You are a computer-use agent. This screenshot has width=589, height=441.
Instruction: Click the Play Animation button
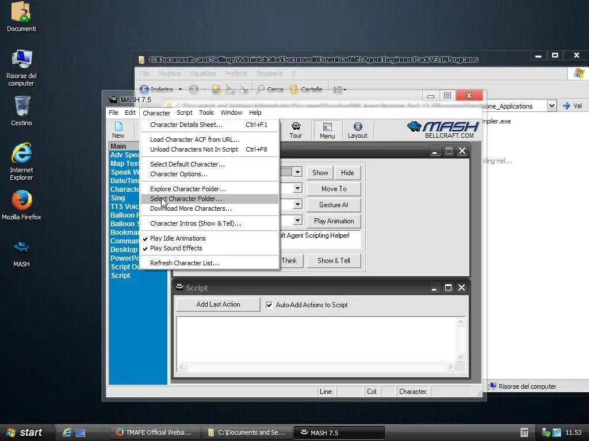tap(334, 221)
